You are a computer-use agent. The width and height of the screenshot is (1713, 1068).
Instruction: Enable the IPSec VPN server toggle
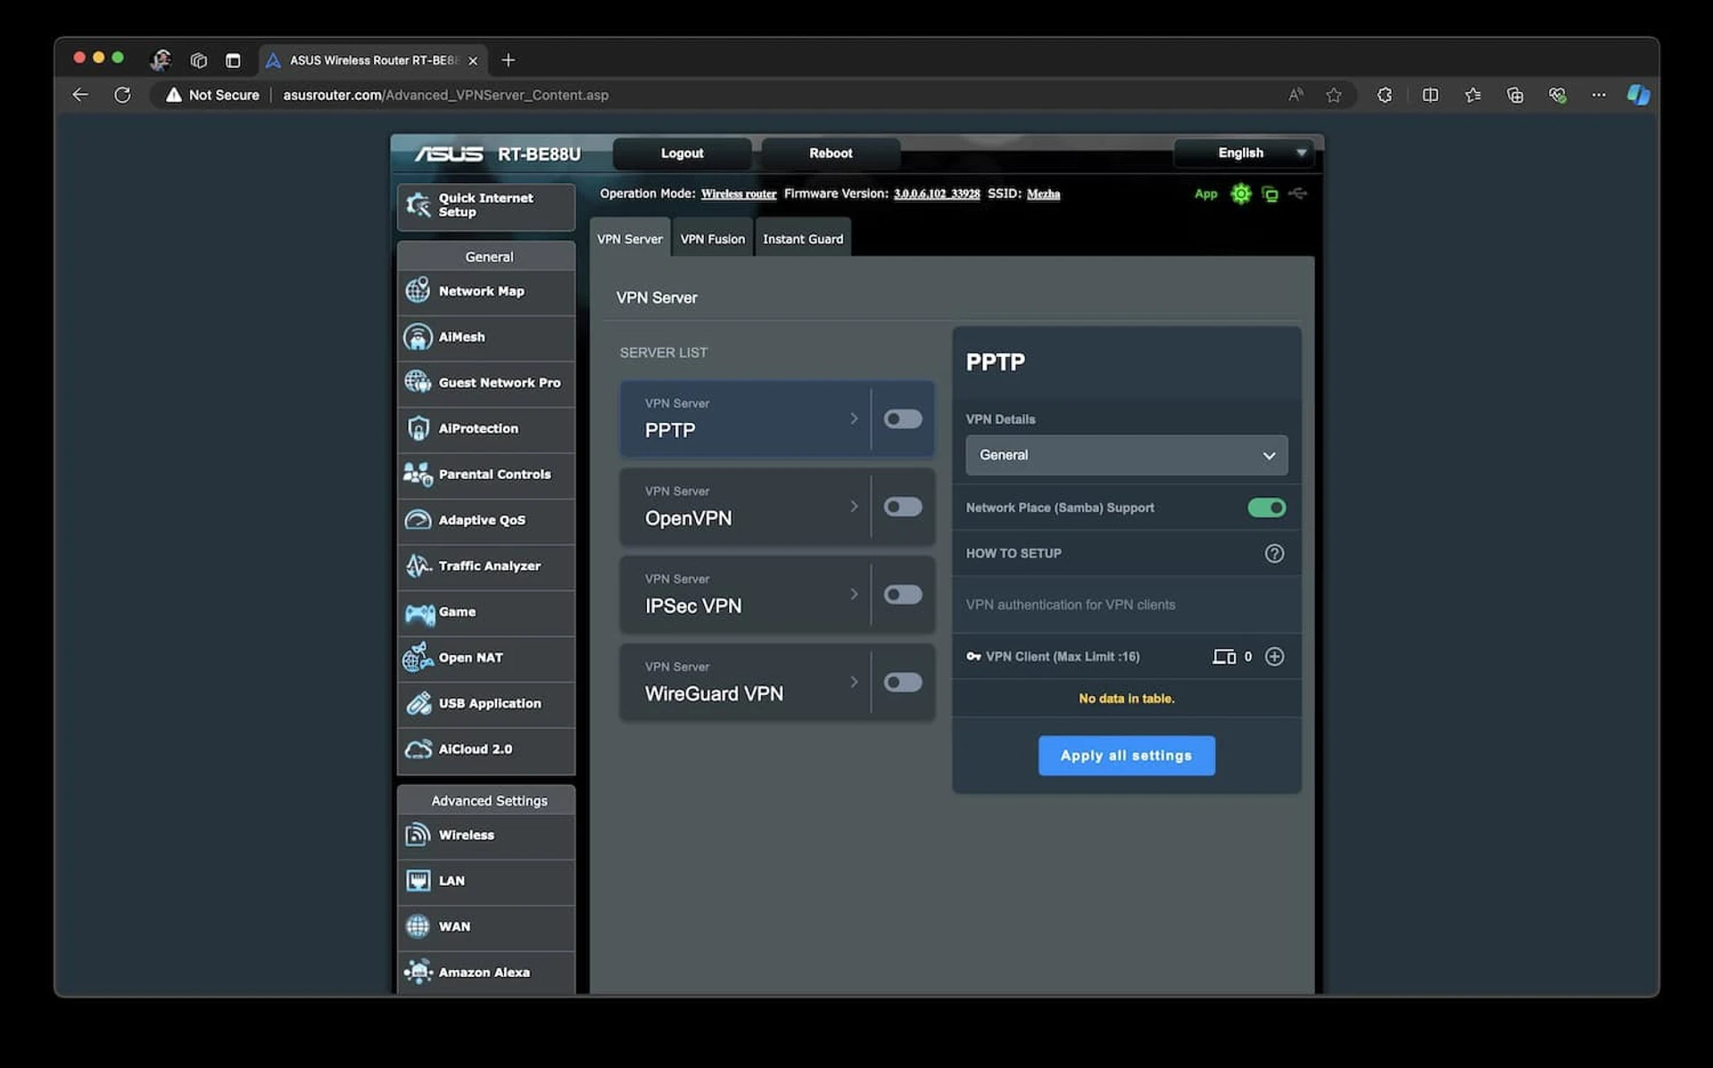tap(902, 594)
